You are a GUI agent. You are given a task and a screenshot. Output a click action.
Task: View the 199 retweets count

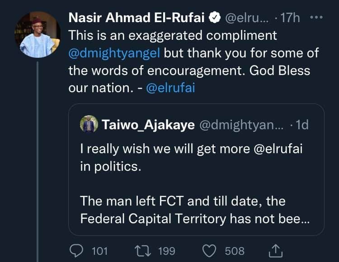165,250
